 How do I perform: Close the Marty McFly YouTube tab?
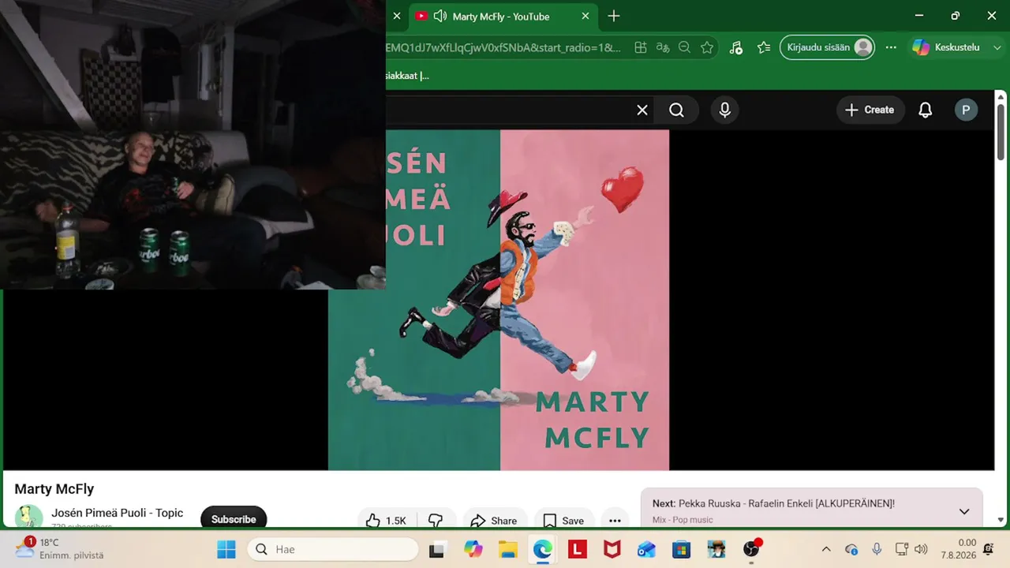(585, 17)
